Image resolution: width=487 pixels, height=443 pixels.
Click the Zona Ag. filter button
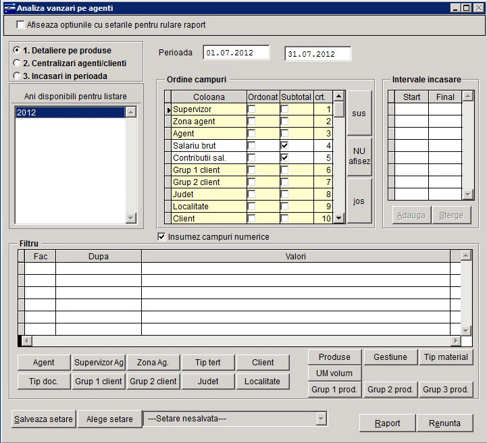[153, 362]
